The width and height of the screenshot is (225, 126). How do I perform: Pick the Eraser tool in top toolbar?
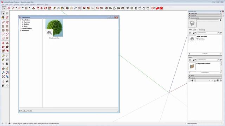[9, 8]
